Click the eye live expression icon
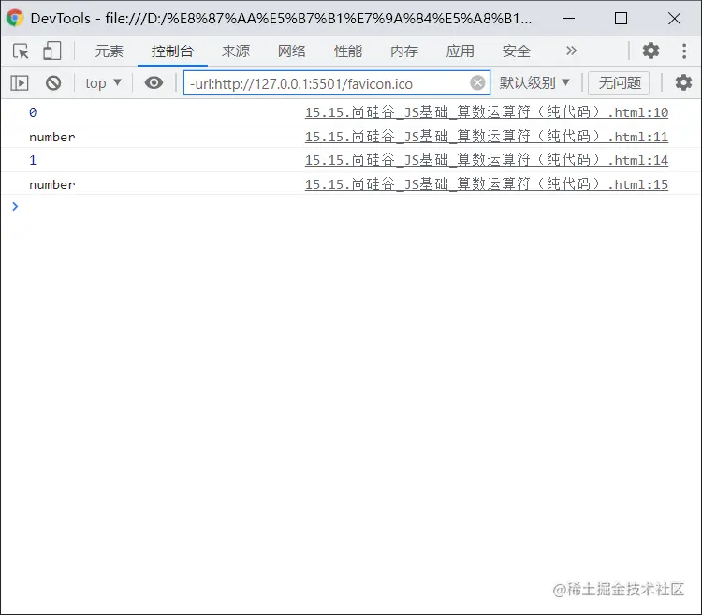This screenshot has width=702, height=615. (x=154, y=82)
